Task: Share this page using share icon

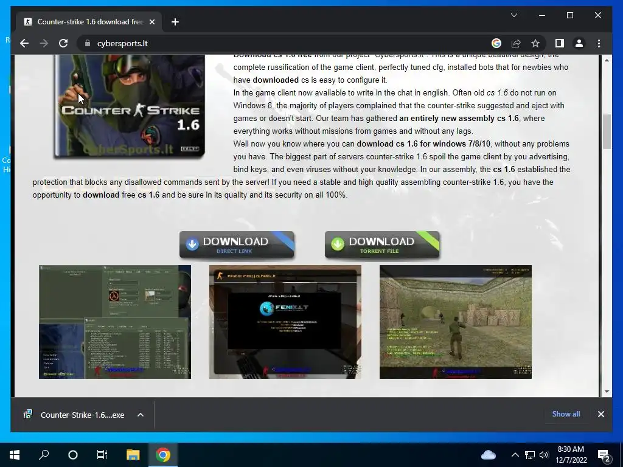Action: click(516, 43)
